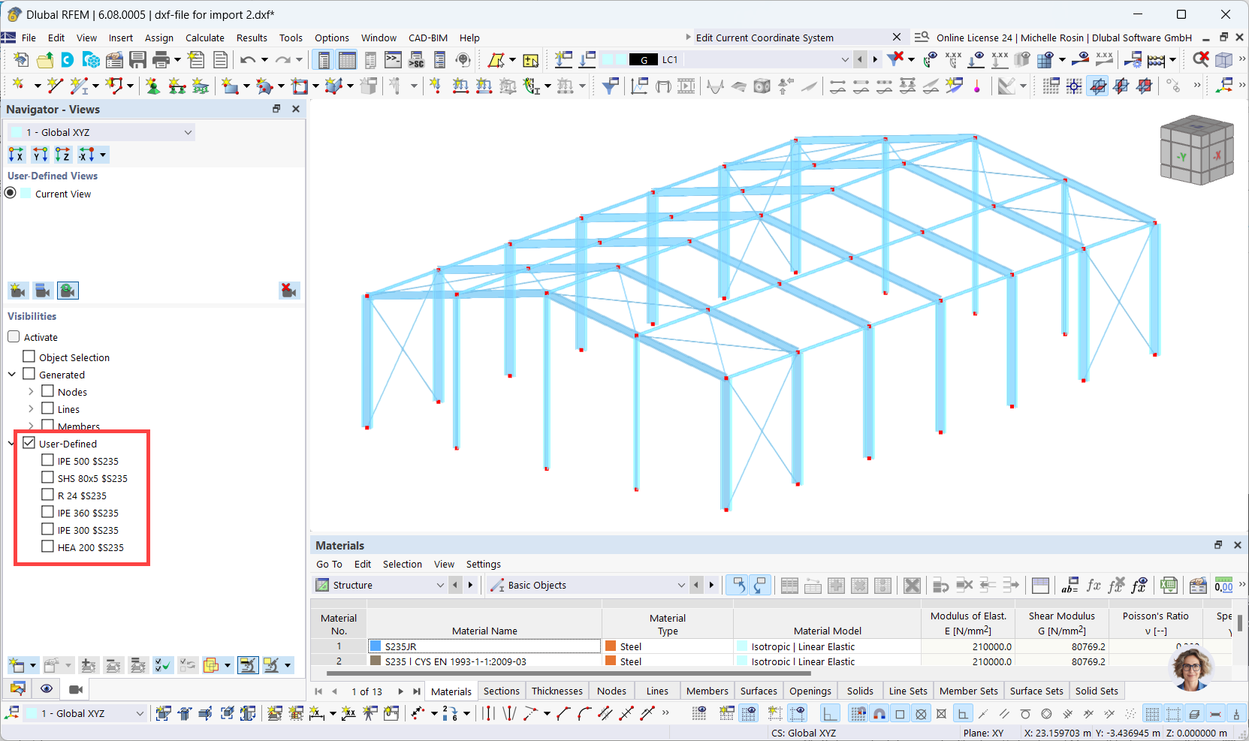Check the HEA 200 S235 checkbox
Screen dimensions: 1249x741
point(47,547)
